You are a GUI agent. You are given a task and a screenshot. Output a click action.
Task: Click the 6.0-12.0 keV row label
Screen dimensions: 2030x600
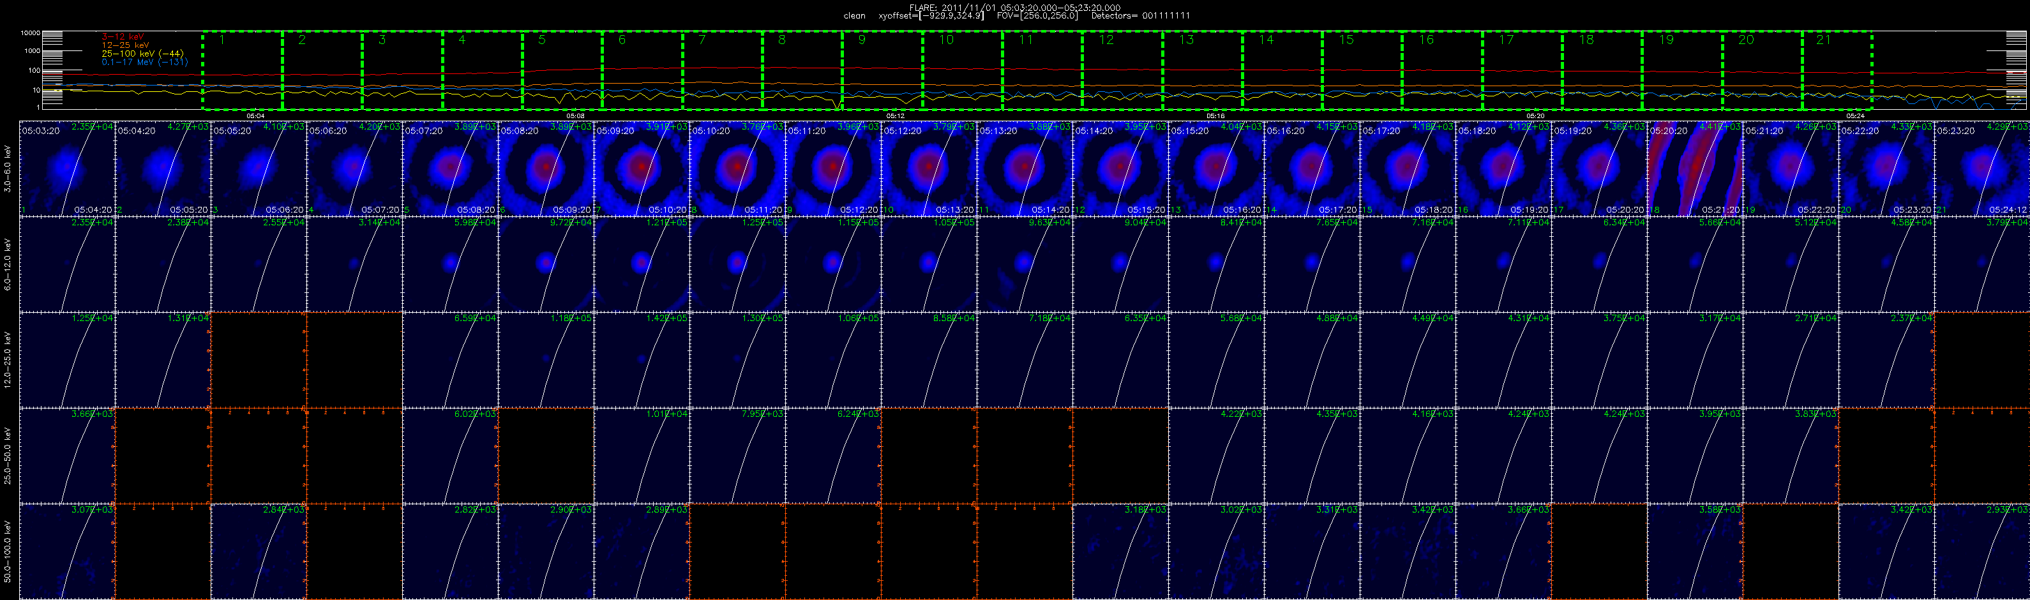8,264
